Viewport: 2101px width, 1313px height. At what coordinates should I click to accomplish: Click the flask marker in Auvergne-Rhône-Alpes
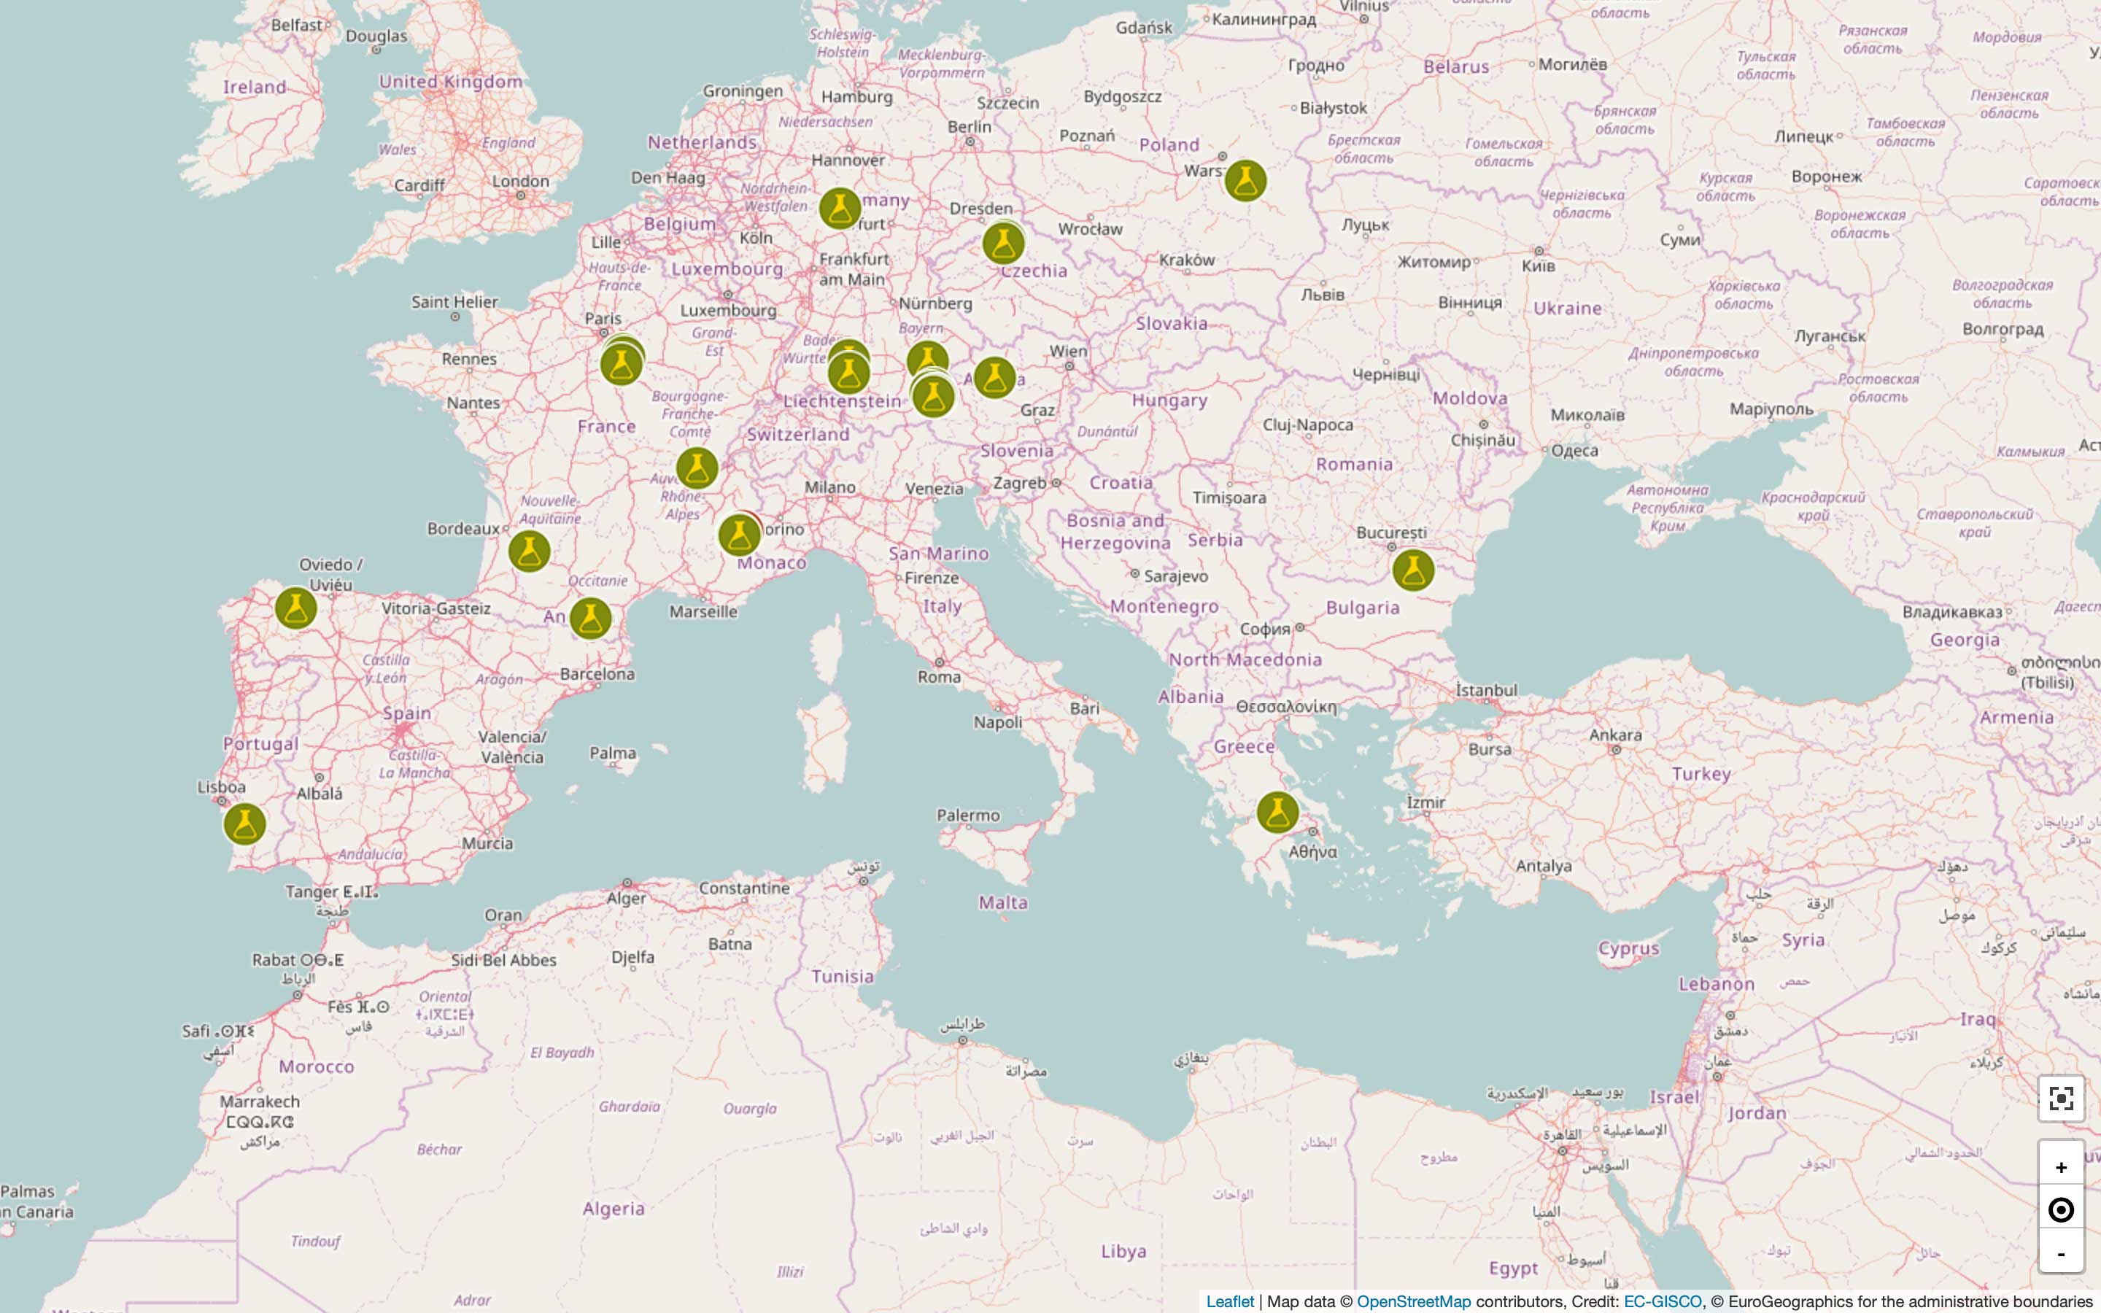[696, 468]
